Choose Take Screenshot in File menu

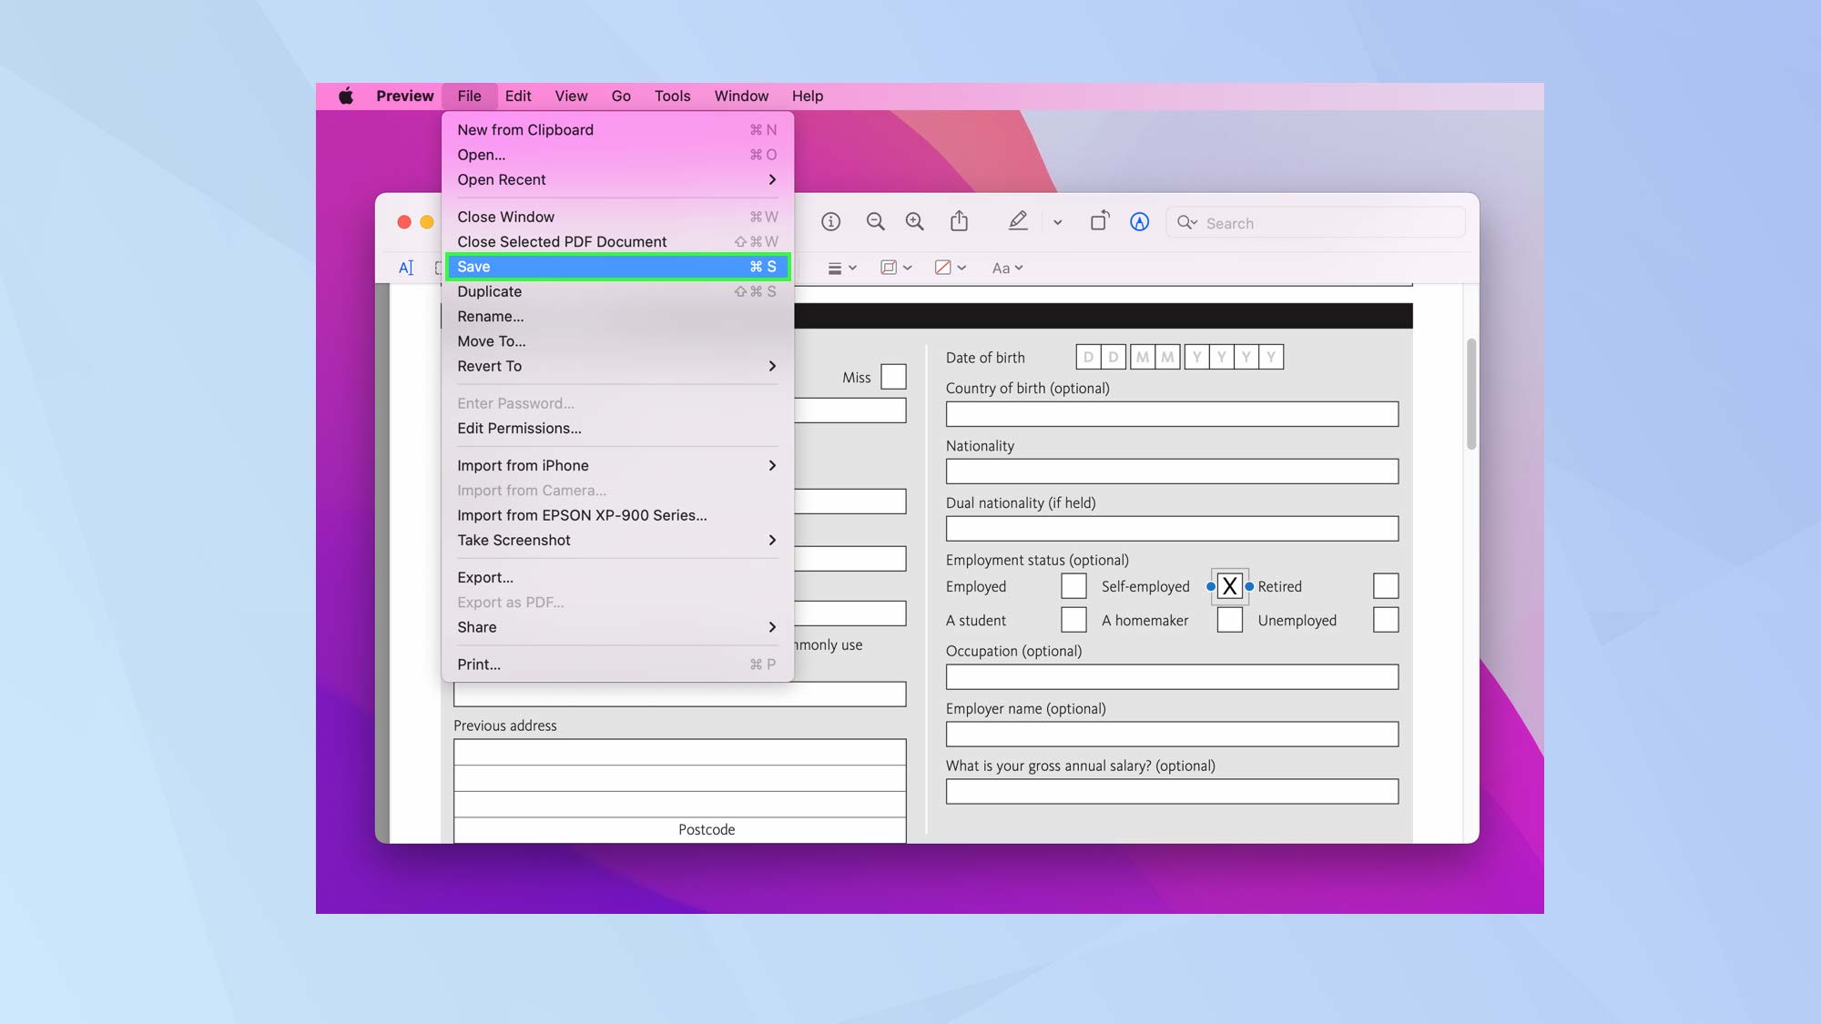pyautogui.click(x=514, y=540)
